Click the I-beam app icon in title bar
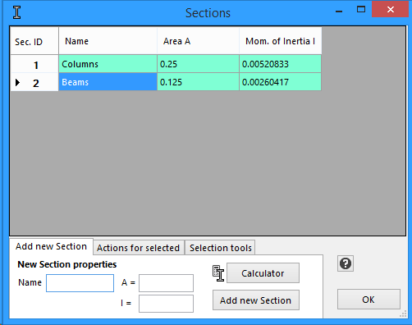The height and width of the screenshot is (325, 412). coord(17,12)
